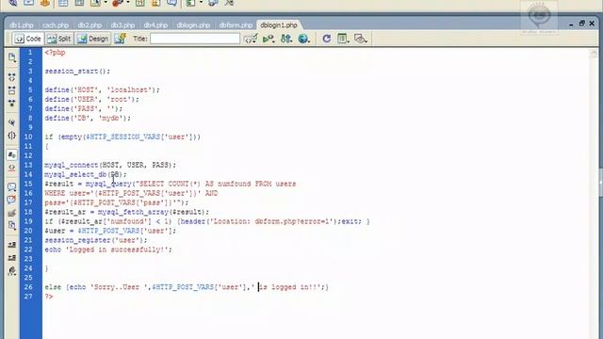
Task: Click Named Anchor icon in Insert bar
Action: point(45,3)
